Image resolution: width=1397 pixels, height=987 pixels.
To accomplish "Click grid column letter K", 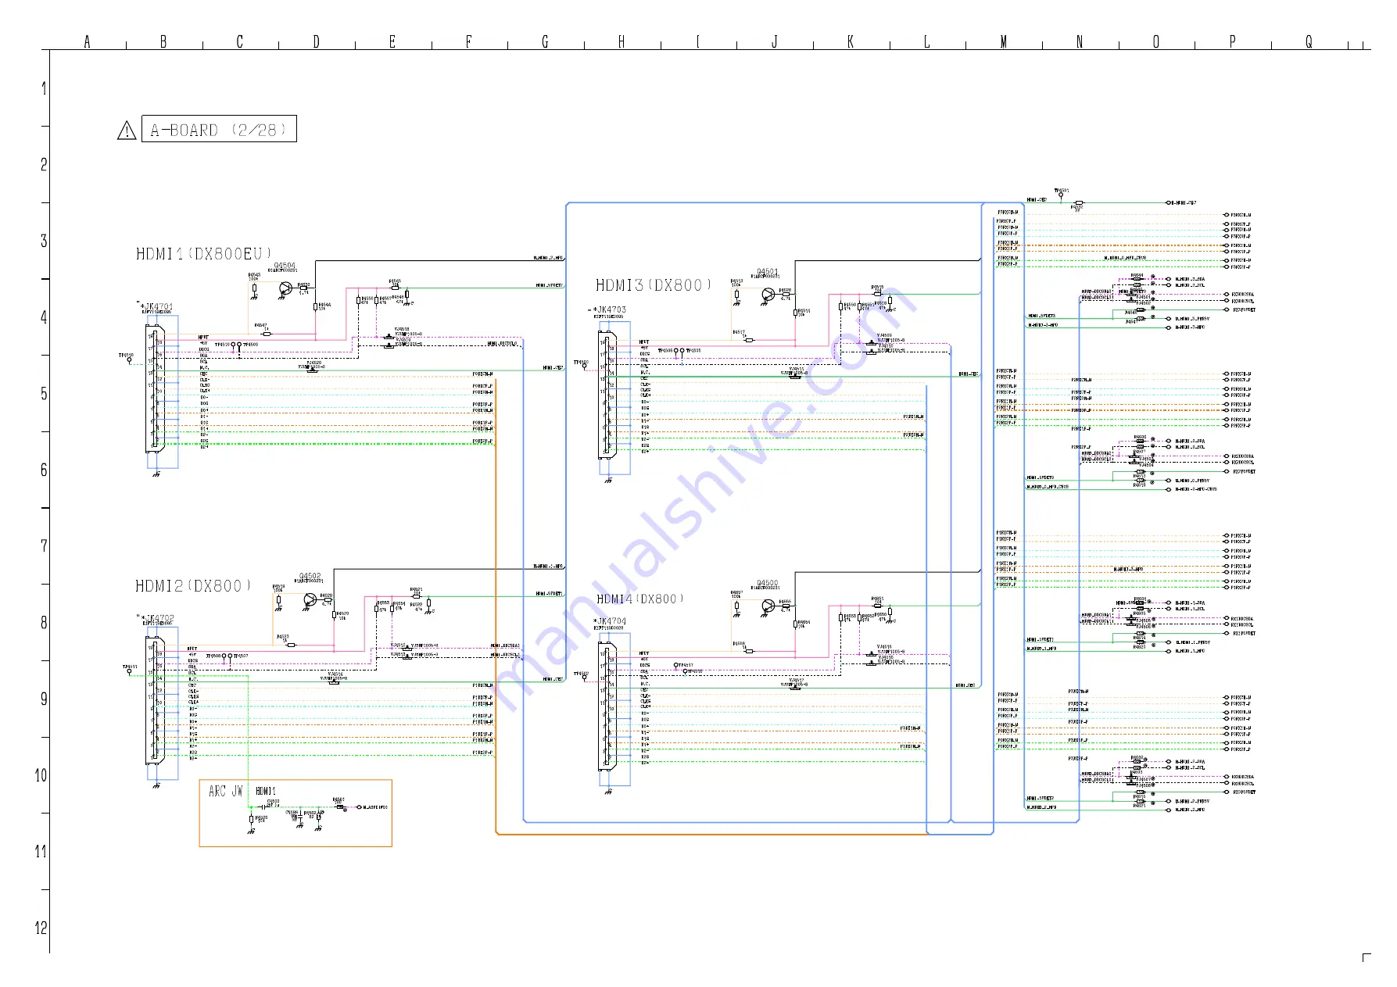I will click(x=851, y=42).
